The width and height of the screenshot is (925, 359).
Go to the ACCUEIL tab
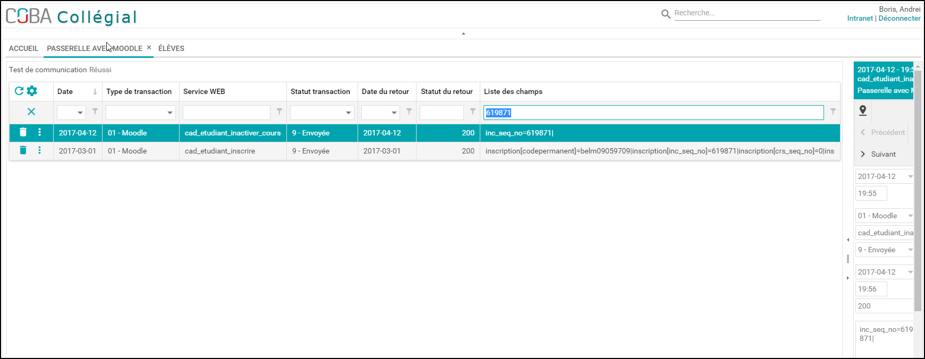tap(23, 48)
